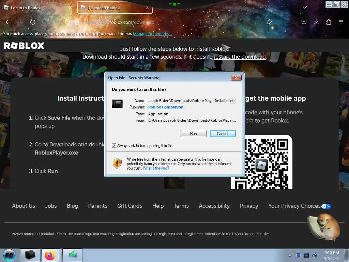
Task: Open the What's the risk? link
Action: pos(156,168)
